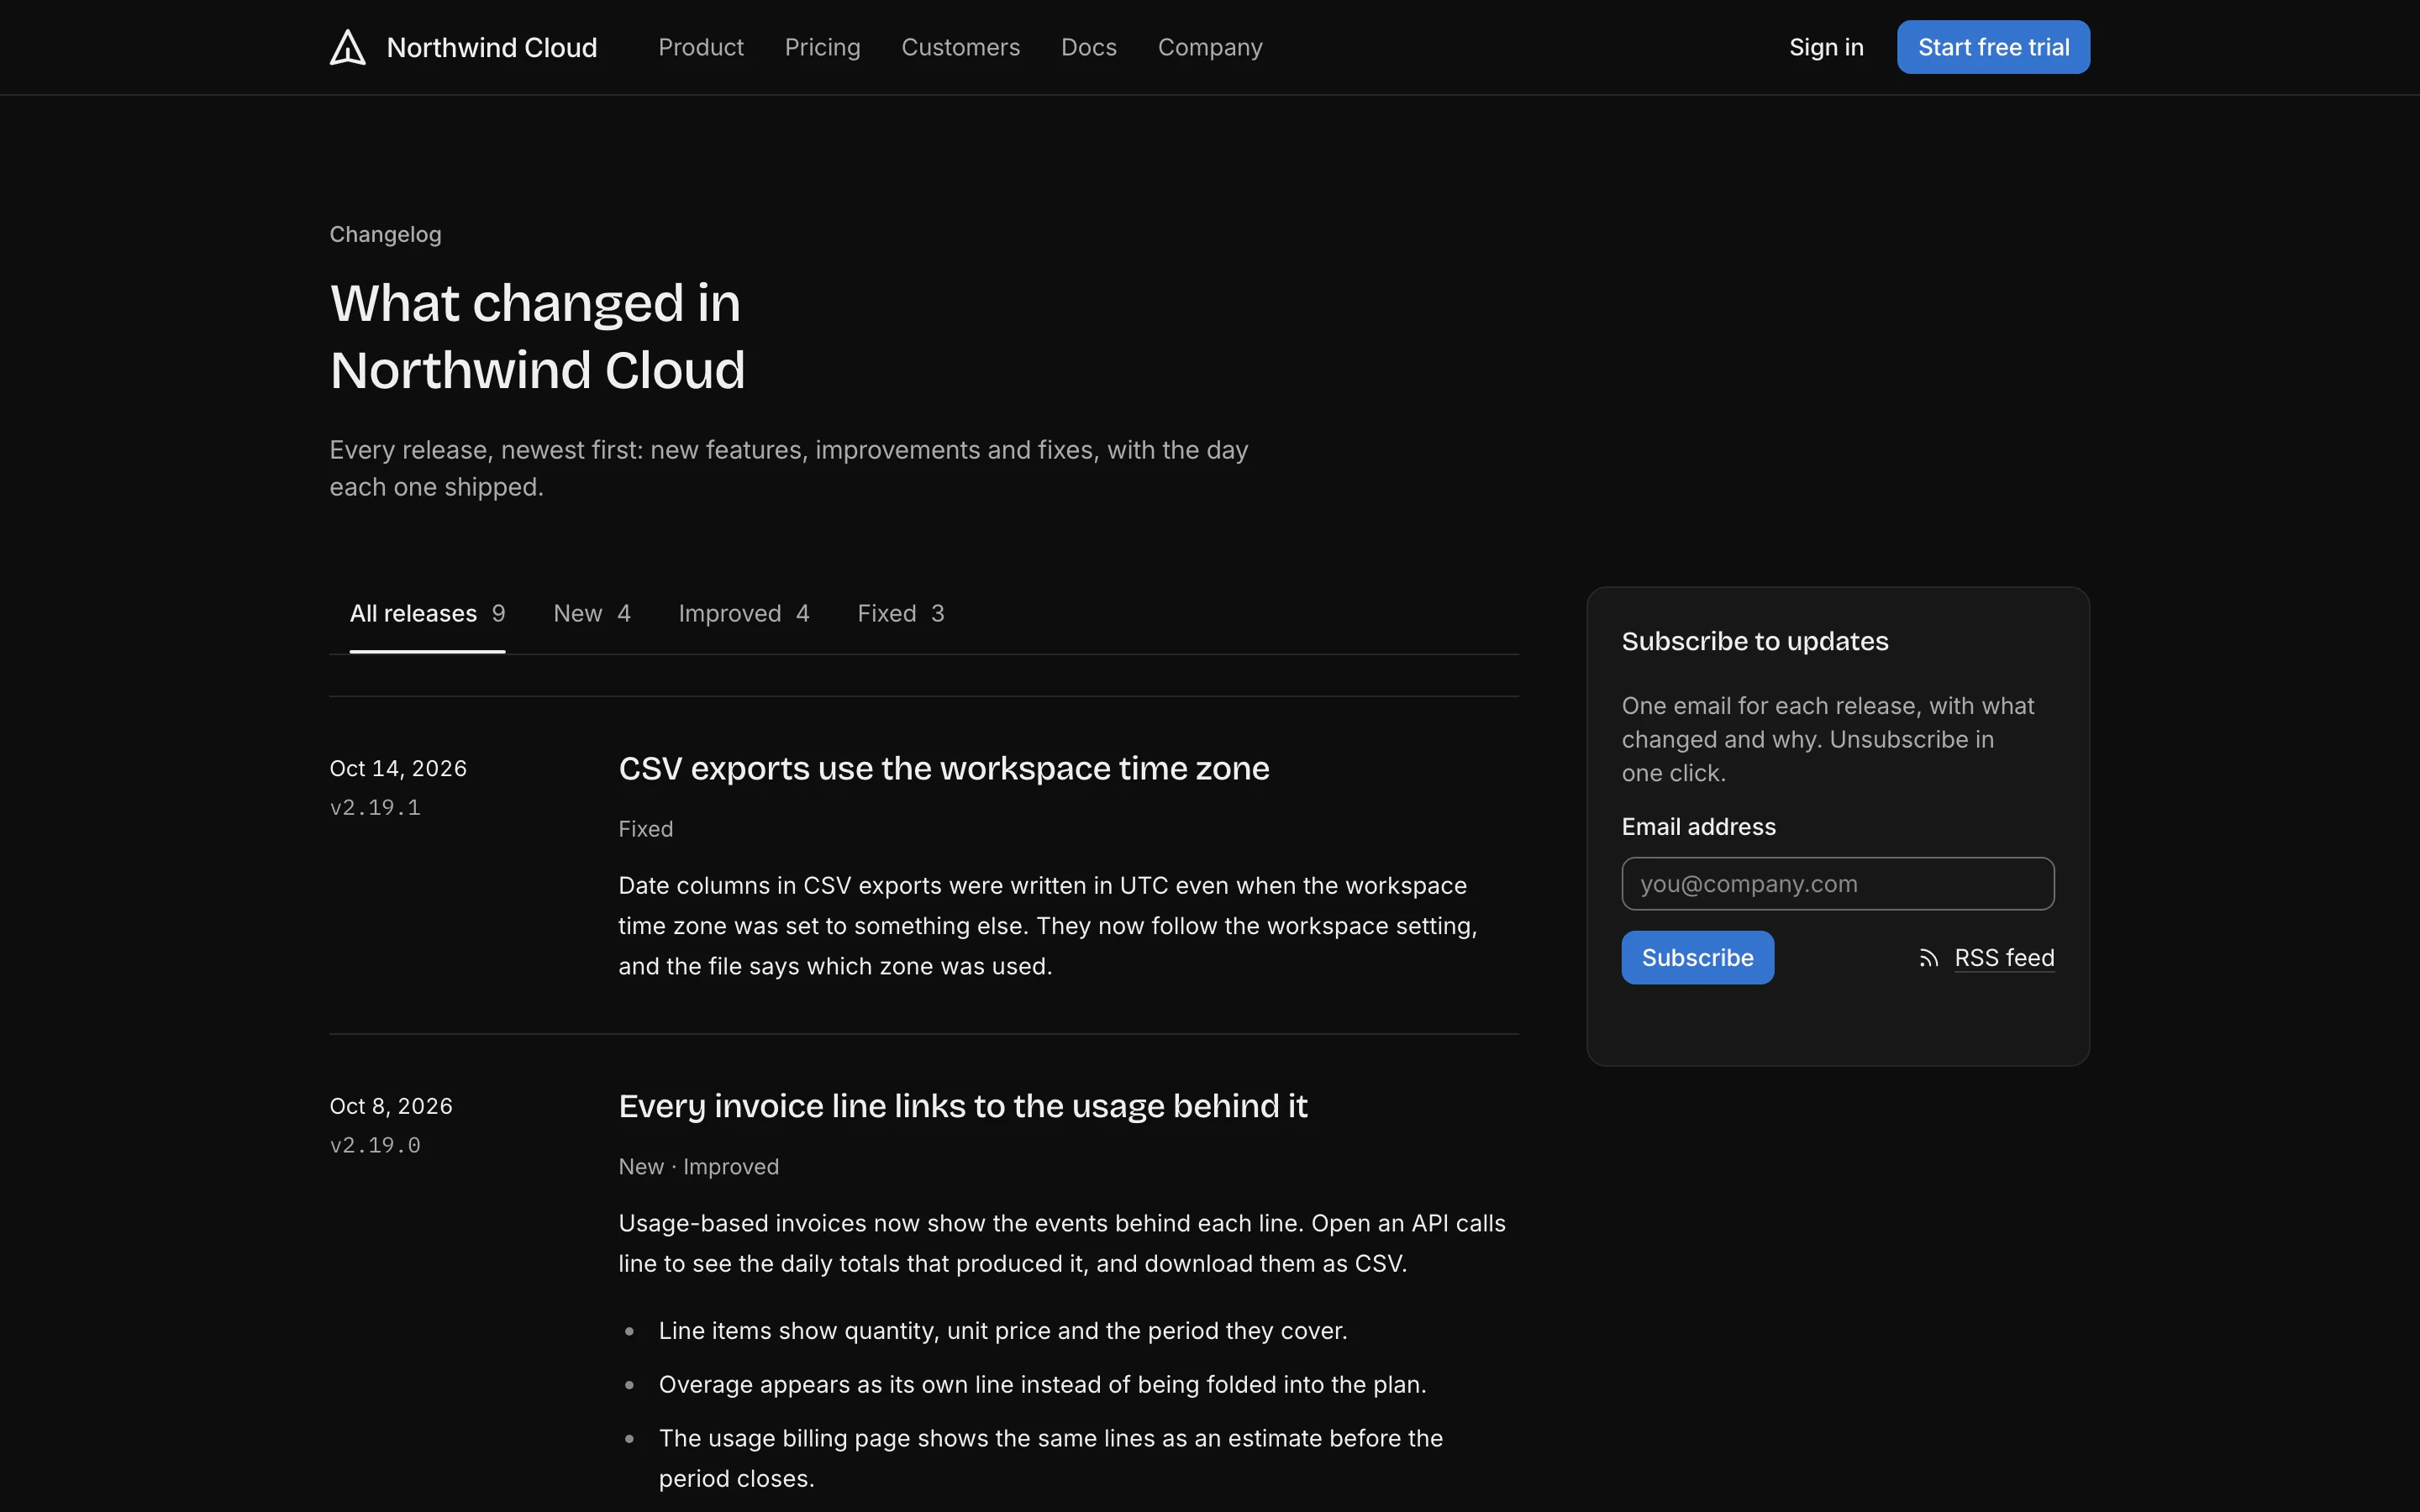Go to the Pricing page

tap(822, 47)
